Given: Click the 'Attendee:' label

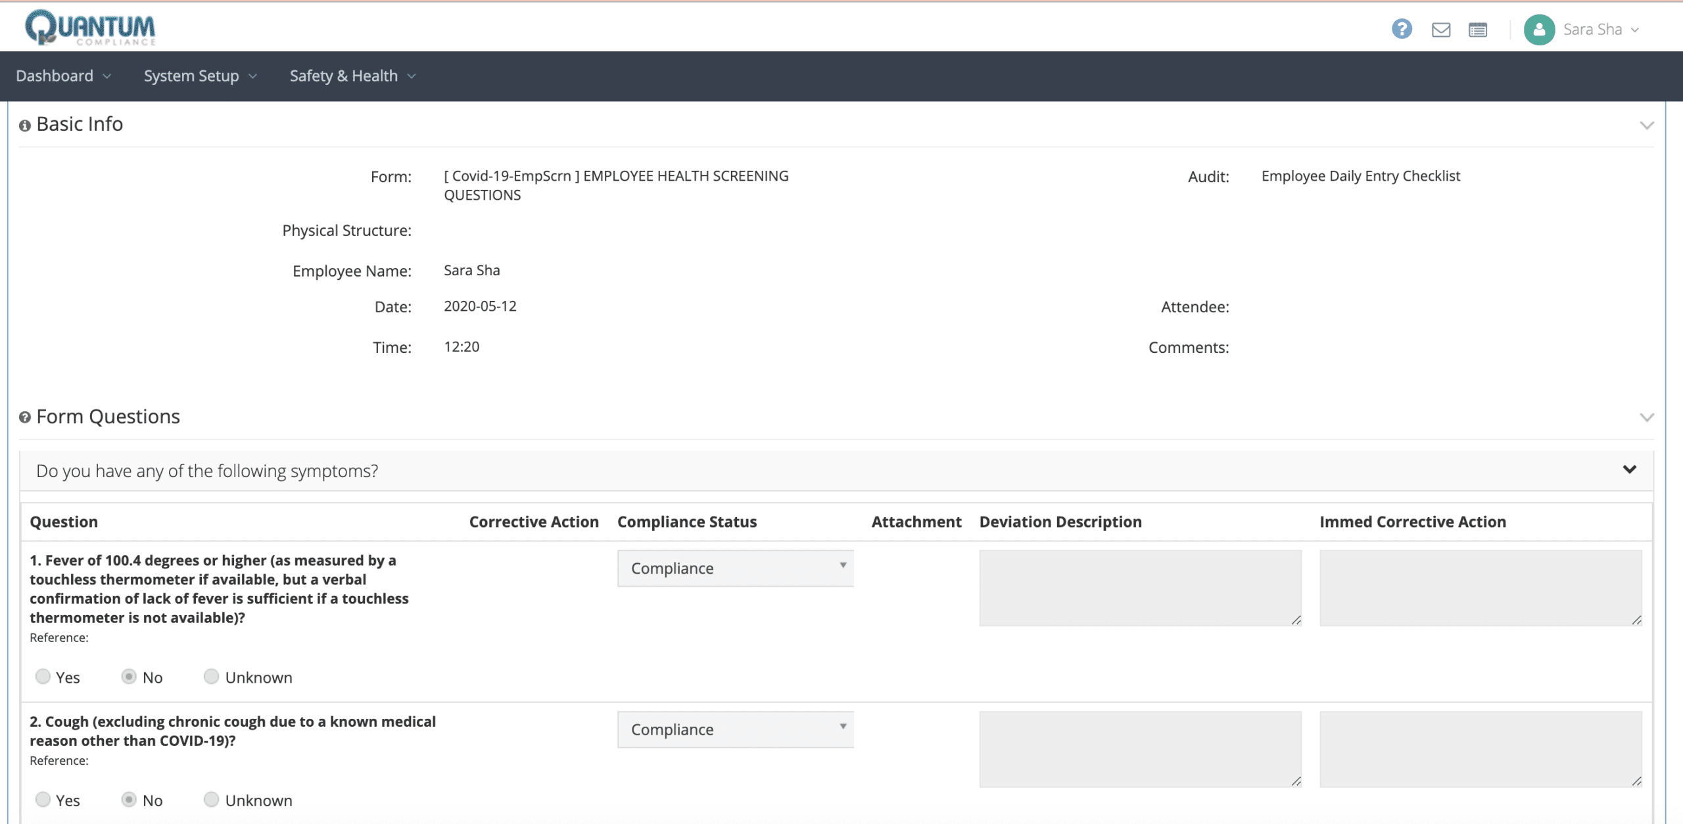Looking at the screenshot, I should (1195, 307).
